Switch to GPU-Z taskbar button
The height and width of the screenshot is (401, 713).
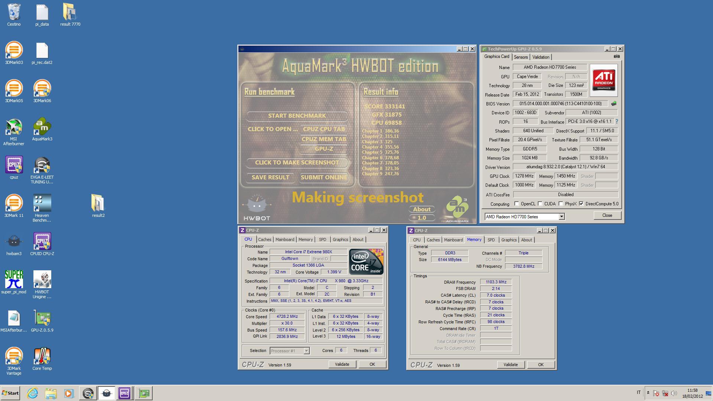[144, 393]
